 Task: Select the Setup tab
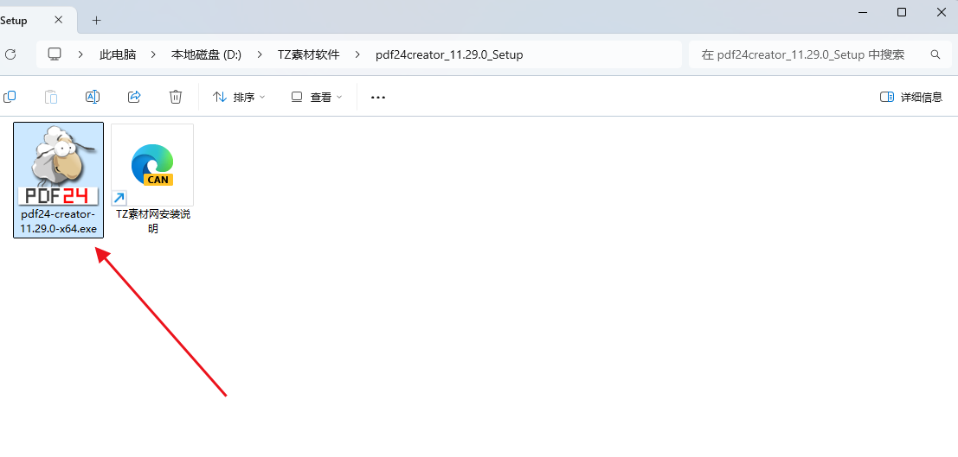(x=38, y=20)
